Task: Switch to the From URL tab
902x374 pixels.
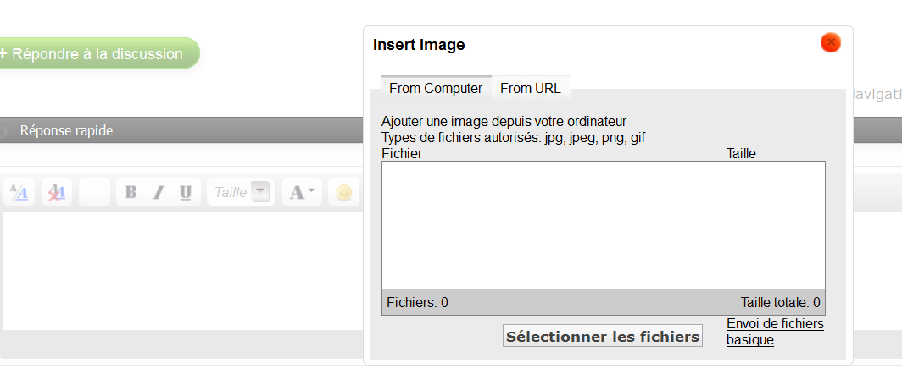Action: pyautogui.click(x=531, y=88)
